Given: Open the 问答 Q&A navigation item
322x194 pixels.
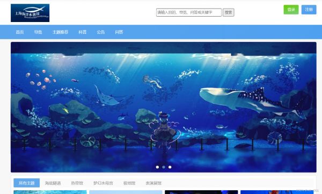Looking at the screenshot, I should [119, 32].
